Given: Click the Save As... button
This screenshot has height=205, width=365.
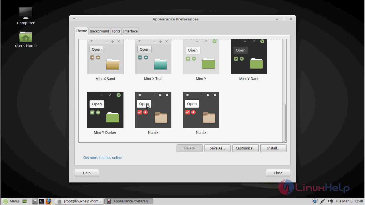Looking at the screenshot, I should (x=218, y=148).
